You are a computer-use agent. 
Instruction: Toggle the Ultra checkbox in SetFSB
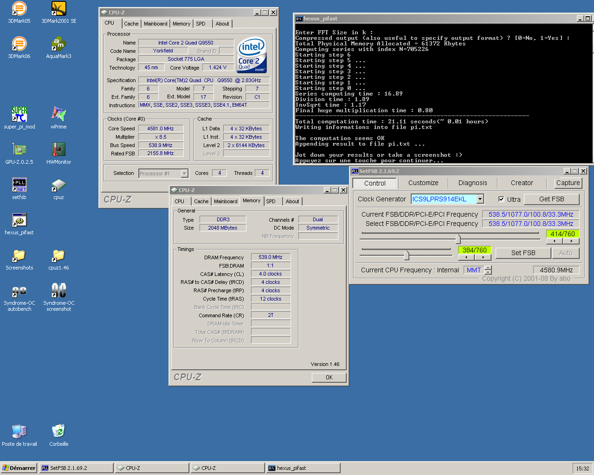click(x=501, y=199)
